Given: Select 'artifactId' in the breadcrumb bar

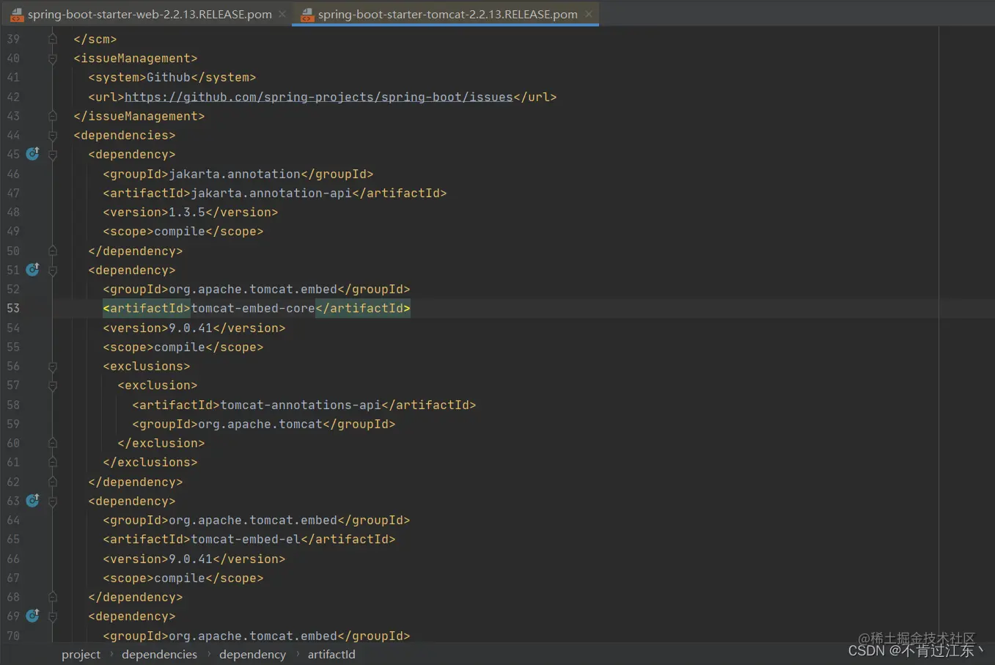Looking at the screenshot, I should click(331, 654).
